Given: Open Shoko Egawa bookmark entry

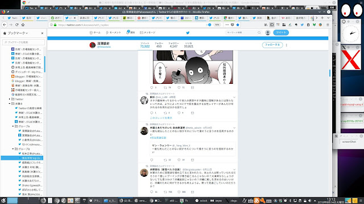Looking at the screenshot, I should click(30, 185).
